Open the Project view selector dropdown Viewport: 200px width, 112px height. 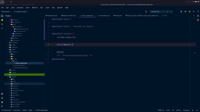(9, 16)
